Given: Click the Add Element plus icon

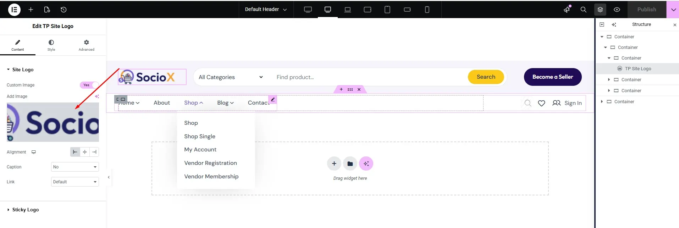Looking at the screenshot, I should [x=31, y=10].
